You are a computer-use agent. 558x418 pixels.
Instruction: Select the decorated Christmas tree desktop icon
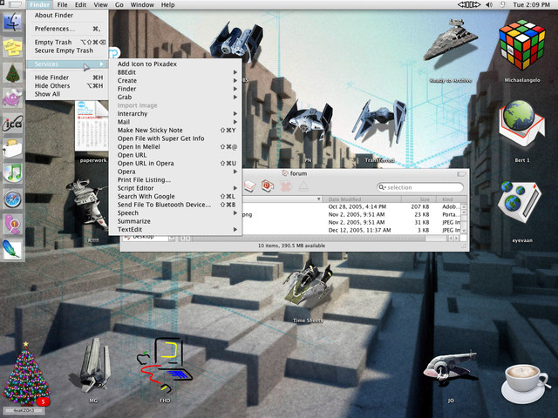click(25, 374)
